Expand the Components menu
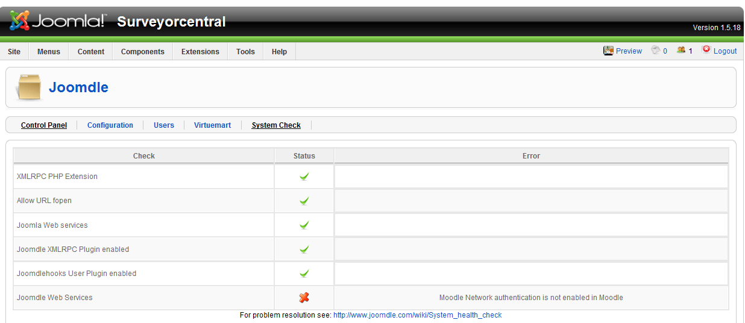Image resolution: width=745 pixels, height=323 pixels. point(143,52)
